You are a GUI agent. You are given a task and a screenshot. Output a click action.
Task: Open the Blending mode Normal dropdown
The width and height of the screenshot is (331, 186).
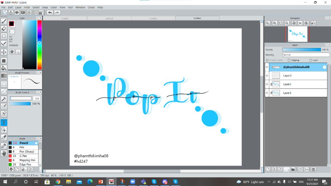pyautogui.click(x=306, y=55)
